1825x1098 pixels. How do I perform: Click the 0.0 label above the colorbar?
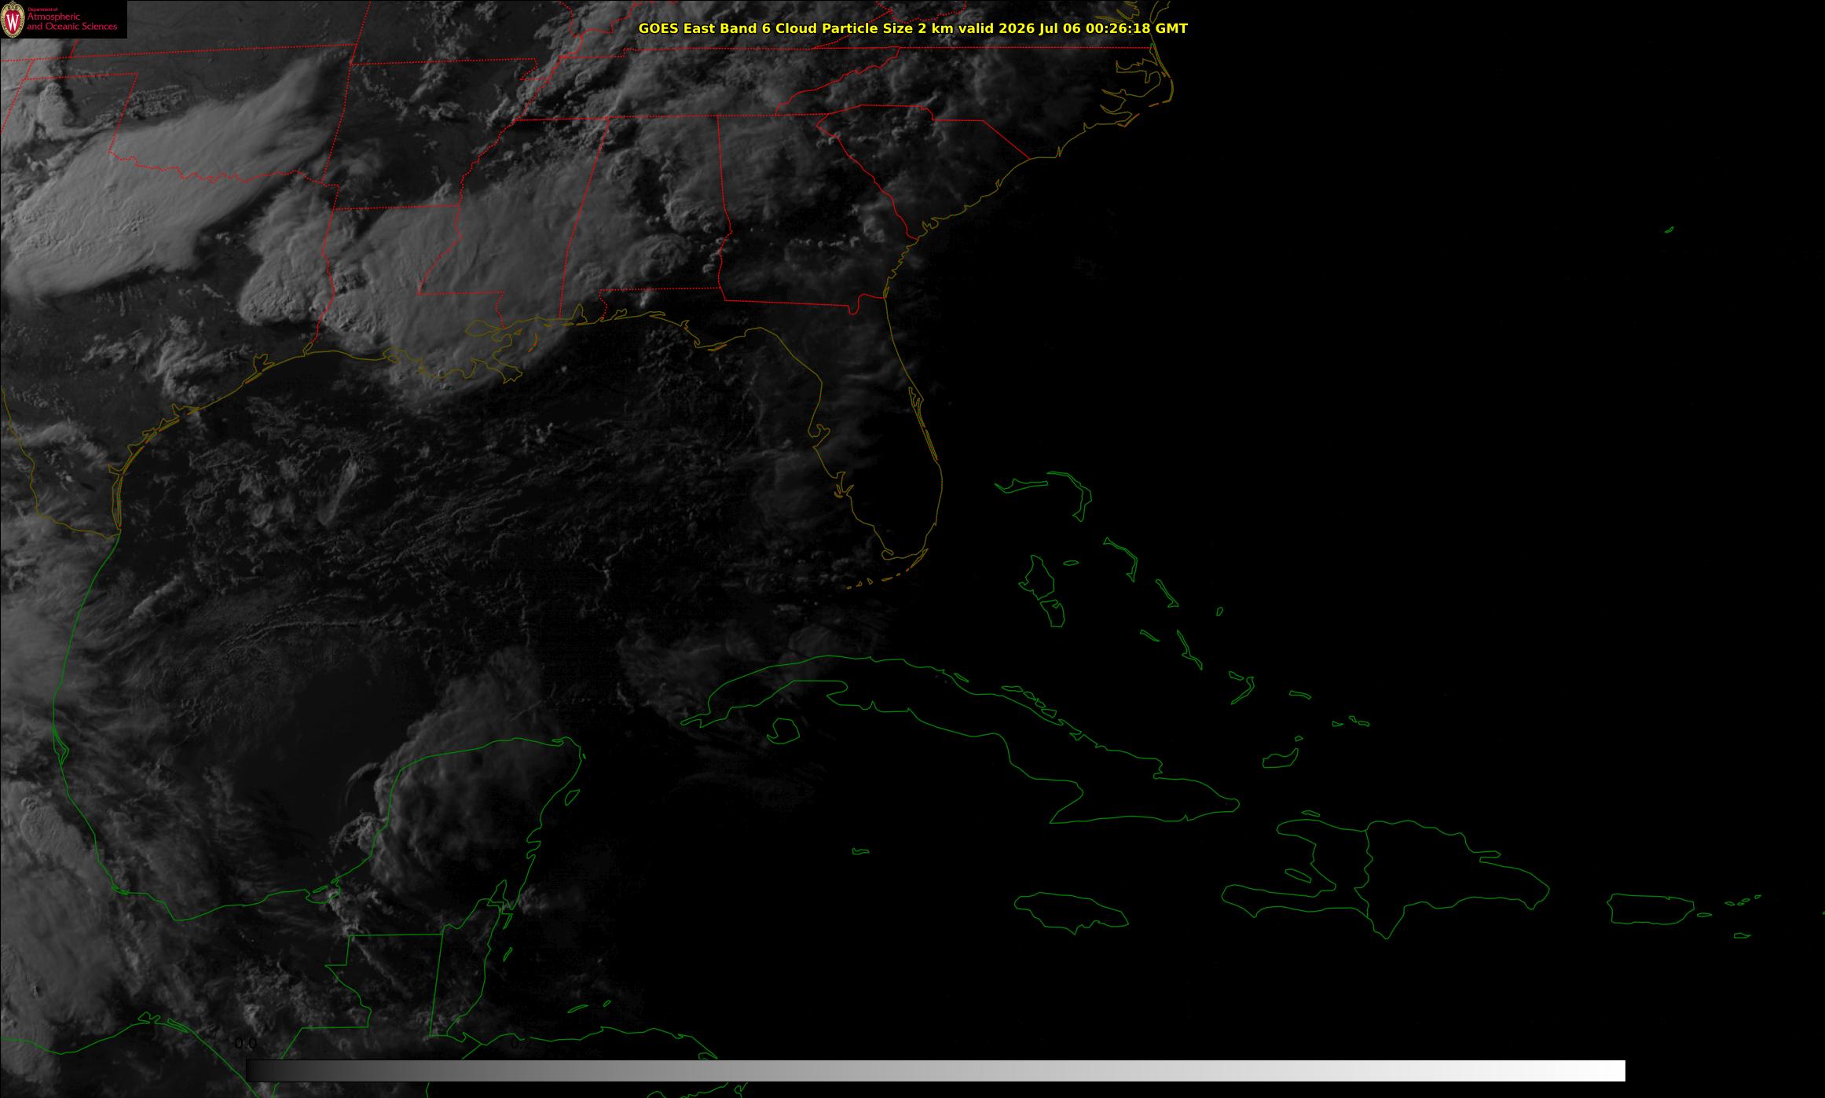coord(246,1044)
